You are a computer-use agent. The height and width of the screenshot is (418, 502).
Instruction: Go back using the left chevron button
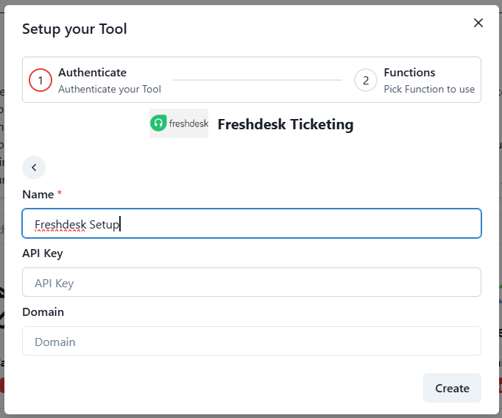(34, 167)
